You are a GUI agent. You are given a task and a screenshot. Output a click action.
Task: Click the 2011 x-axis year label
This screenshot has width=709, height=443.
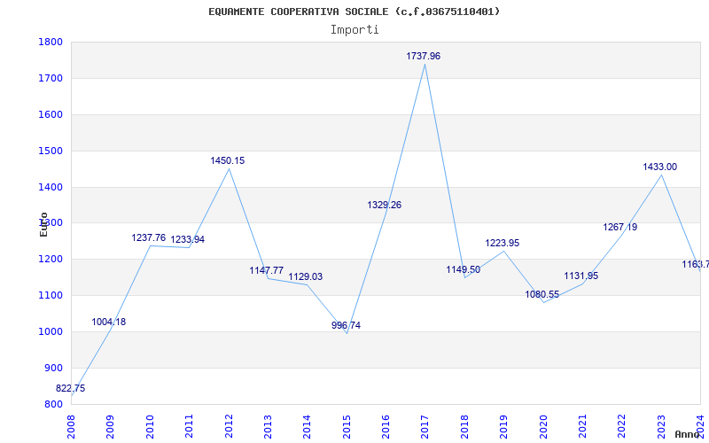pos(189,425)
